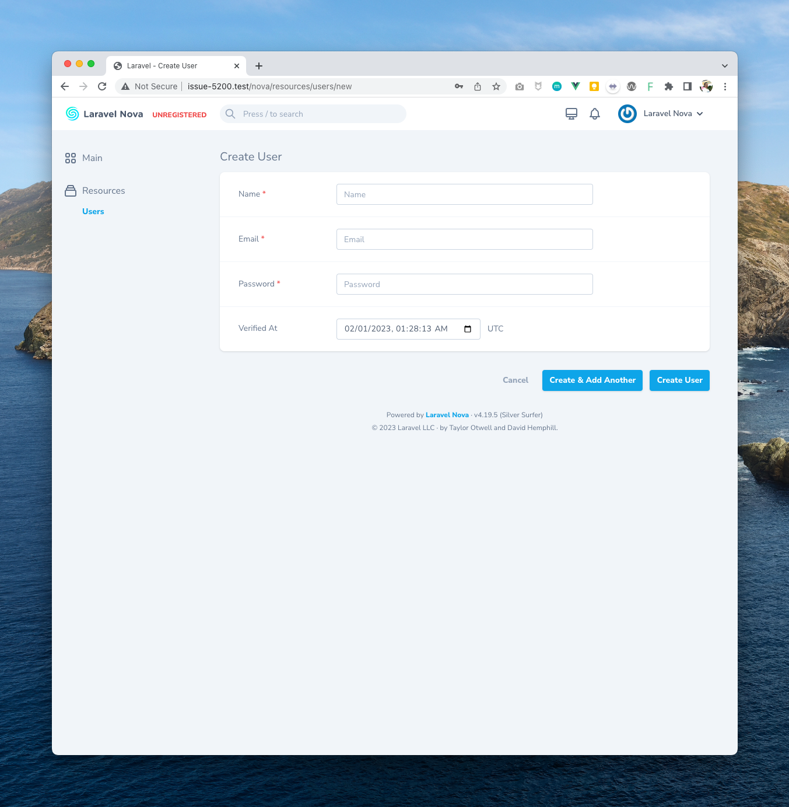The height and width of the screenshot is (807, 789).
Task: Open the Laravel Nova notifications bell
Action: click(x=595, y=113)
